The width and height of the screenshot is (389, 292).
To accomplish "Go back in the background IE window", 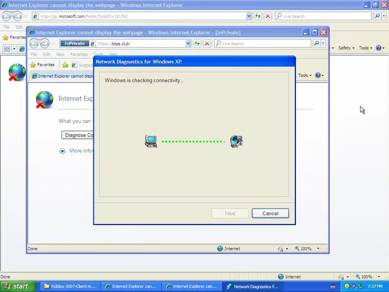I will [x=7, y=16].
